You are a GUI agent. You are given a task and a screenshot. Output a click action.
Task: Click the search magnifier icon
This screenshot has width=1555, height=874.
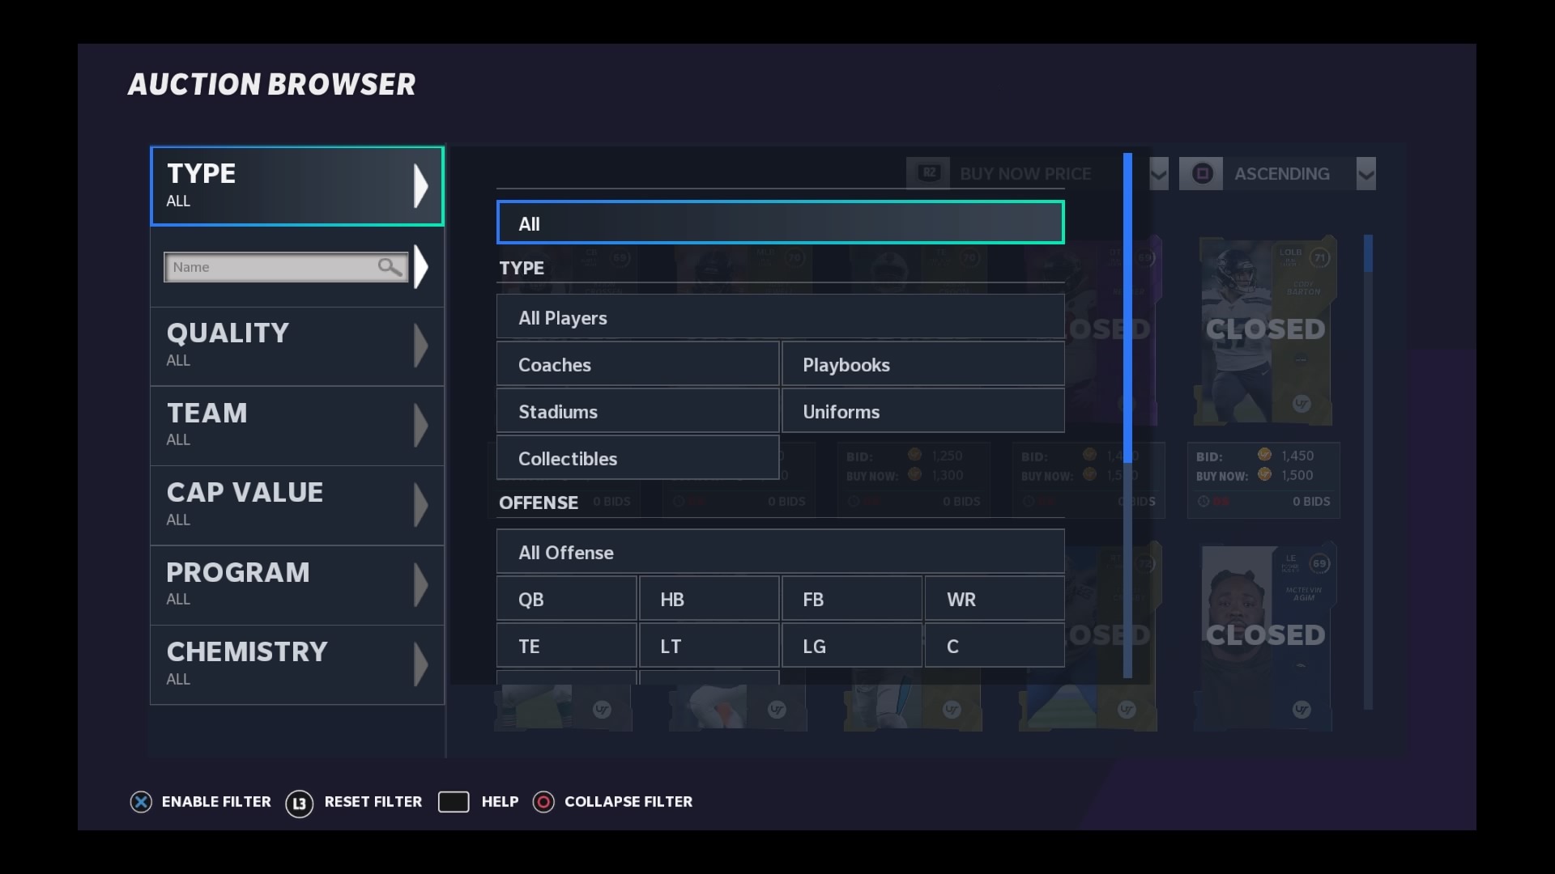pos(390,265)
